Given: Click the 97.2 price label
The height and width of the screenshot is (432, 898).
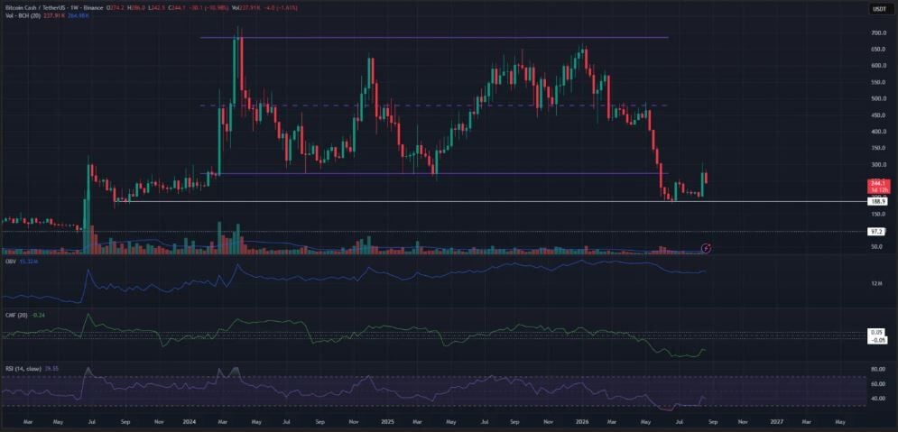Looking at the screenshot, I should click(x=878, y=231).
